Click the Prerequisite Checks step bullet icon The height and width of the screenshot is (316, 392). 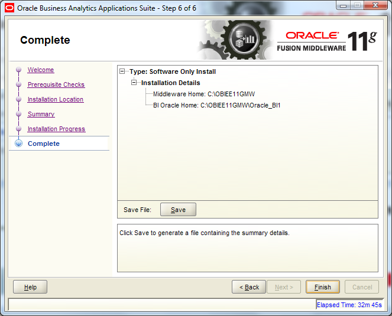18,84
